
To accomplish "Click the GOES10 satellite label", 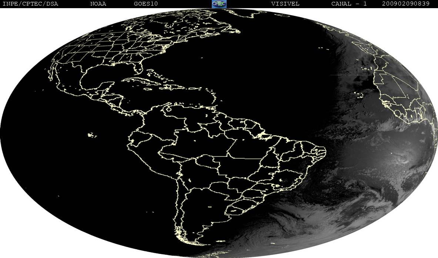I will pos(146,4).
